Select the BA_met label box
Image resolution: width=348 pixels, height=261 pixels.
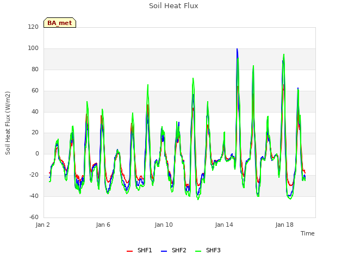pyautogui.click(x=60, y=23)
